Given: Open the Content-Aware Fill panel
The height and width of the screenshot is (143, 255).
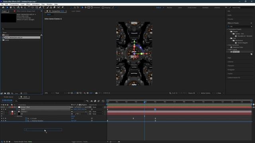Looking at the screenshot, I should coord(234,78).
